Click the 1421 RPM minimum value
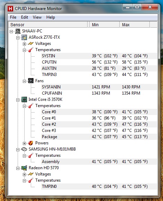The width and height of the screenshot is (163, 201). click(x=101, y=87)
